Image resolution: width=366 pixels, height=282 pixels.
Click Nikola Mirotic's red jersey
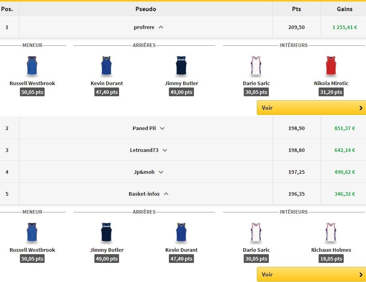pyautogui.click(x=331, y=66)
